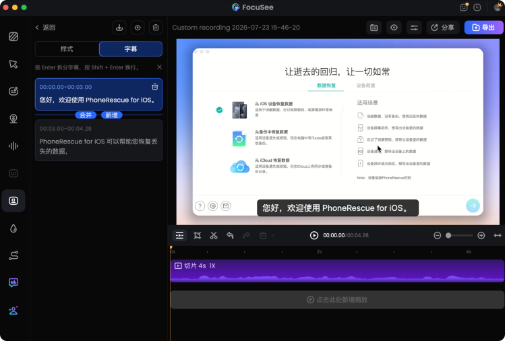Fit timeline to width with arrows icon
505x341 pixels.
click(498, 235)
